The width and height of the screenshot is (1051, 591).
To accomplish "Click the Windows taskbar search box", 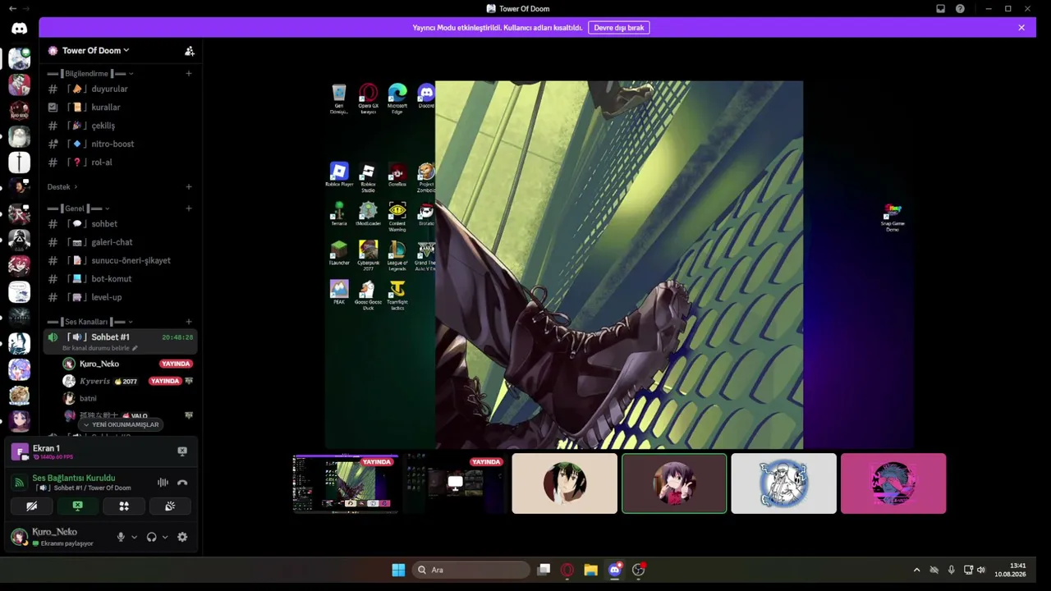I will pyautogui.click(x=471, y=570).
